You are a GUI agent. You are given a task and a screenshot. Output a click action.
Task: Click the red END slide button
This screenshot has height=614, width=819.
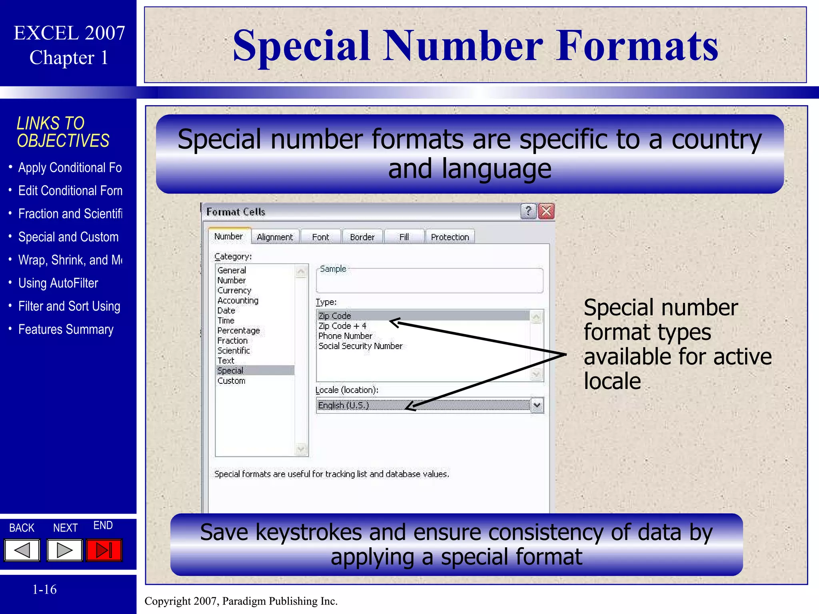(104, 550)
